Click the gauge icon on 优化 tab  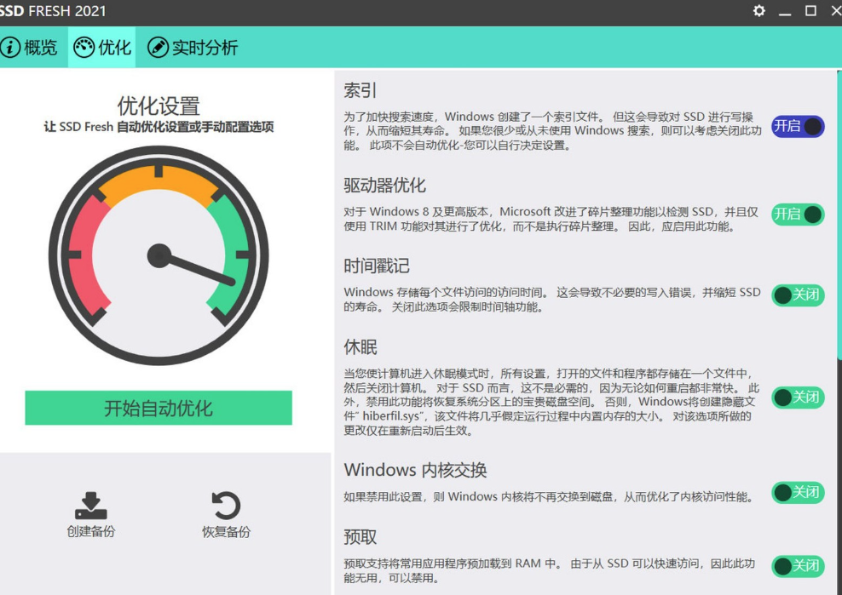coord(84,48)
